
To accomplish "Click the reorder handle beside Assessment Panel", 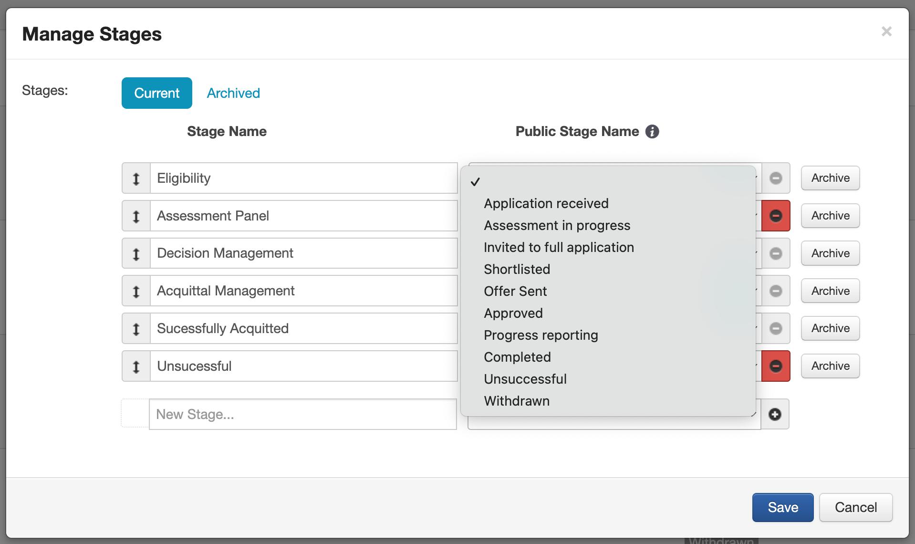I will [136, 216].
